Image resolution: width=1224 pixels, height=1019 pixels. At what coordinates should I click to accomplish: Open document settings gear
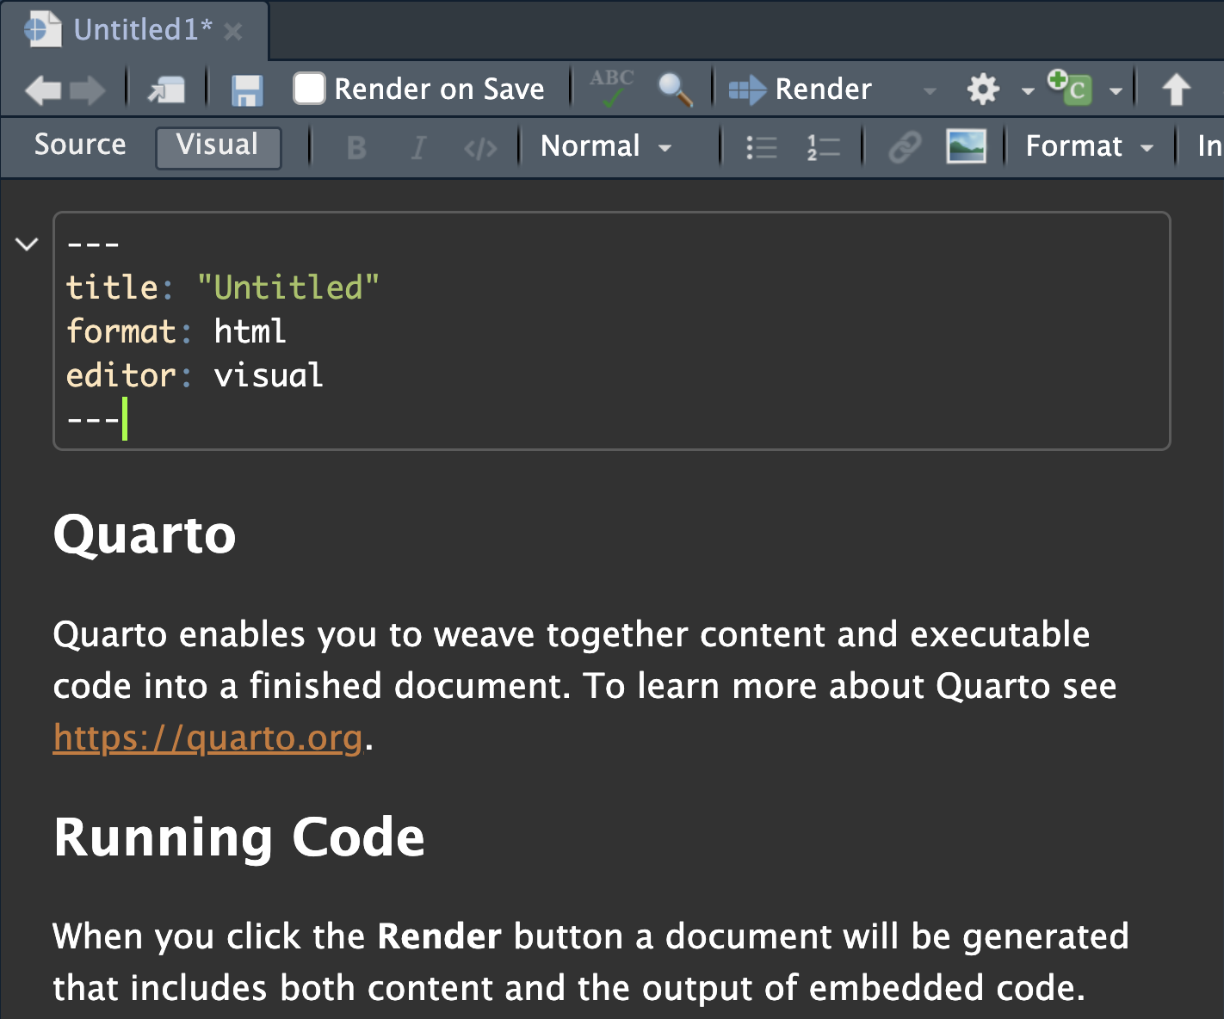pyautogui.click(x=983, y=90)
